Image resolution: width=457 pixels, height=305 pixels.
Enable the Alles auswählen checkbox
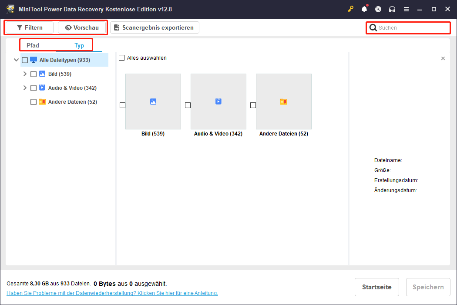(x=122, y=57)
